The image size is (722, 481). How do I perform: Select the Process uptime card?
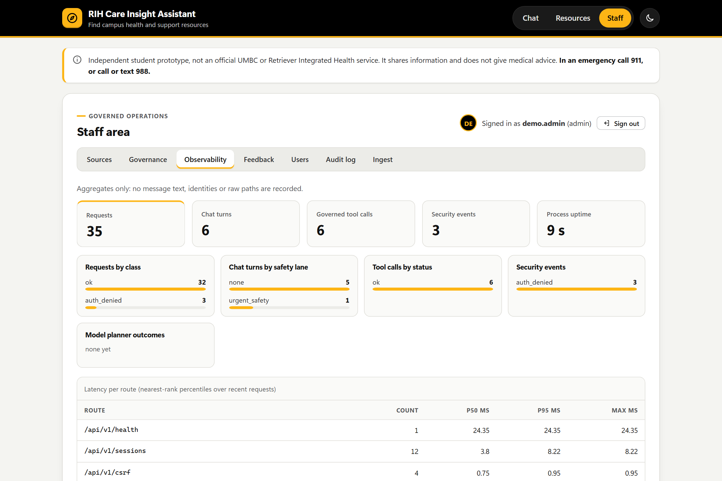point(591,224)
